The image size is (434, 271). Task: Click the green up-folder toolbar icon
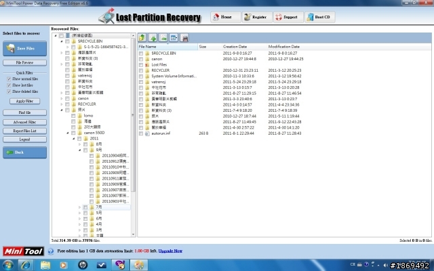[x=142, y=38]
